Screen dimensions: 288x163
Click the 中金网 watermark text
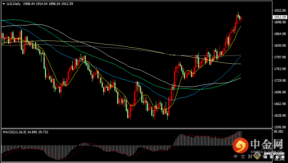pyautogui.click(x=266, y=145)
